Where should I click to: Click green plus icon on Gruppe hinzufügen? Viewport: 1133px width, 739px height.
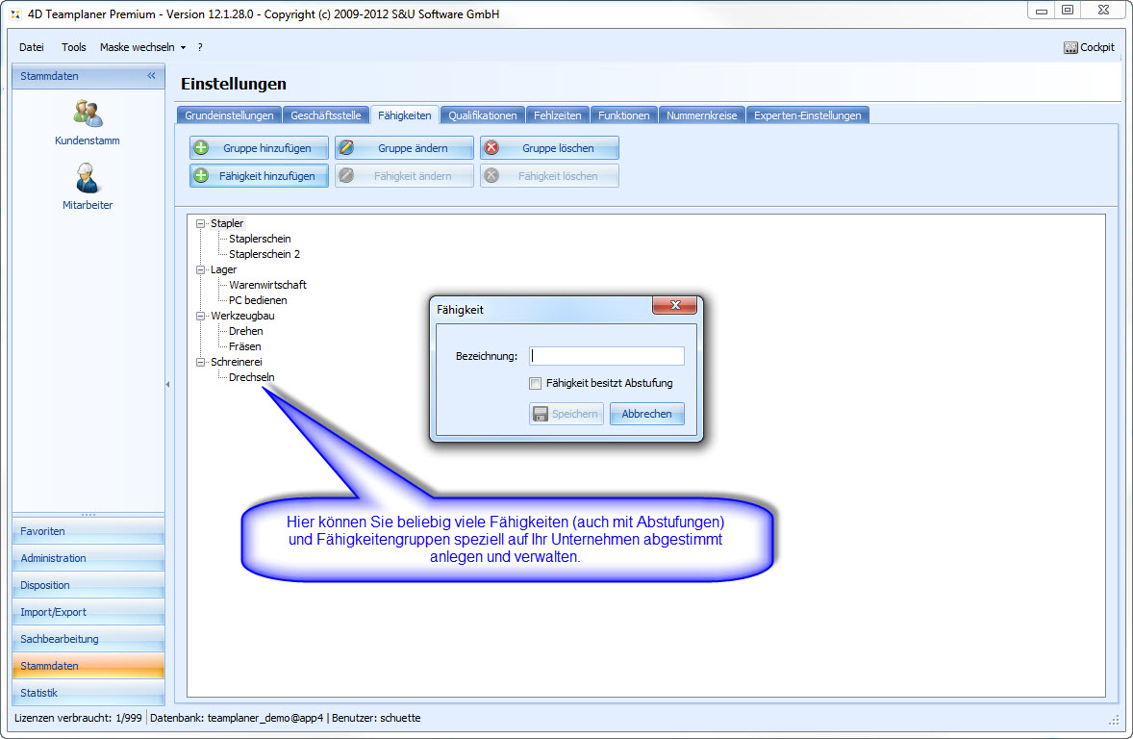point(201,148)
